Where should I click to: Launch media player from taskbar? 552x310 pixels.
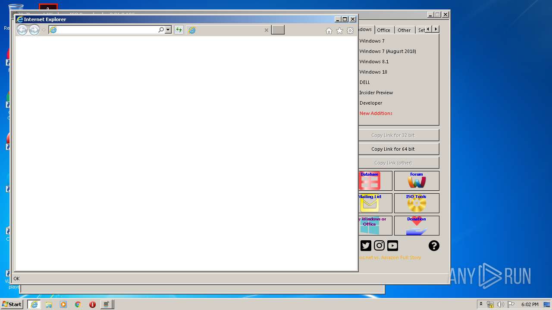pyautogui.click(x=63, y=304)
